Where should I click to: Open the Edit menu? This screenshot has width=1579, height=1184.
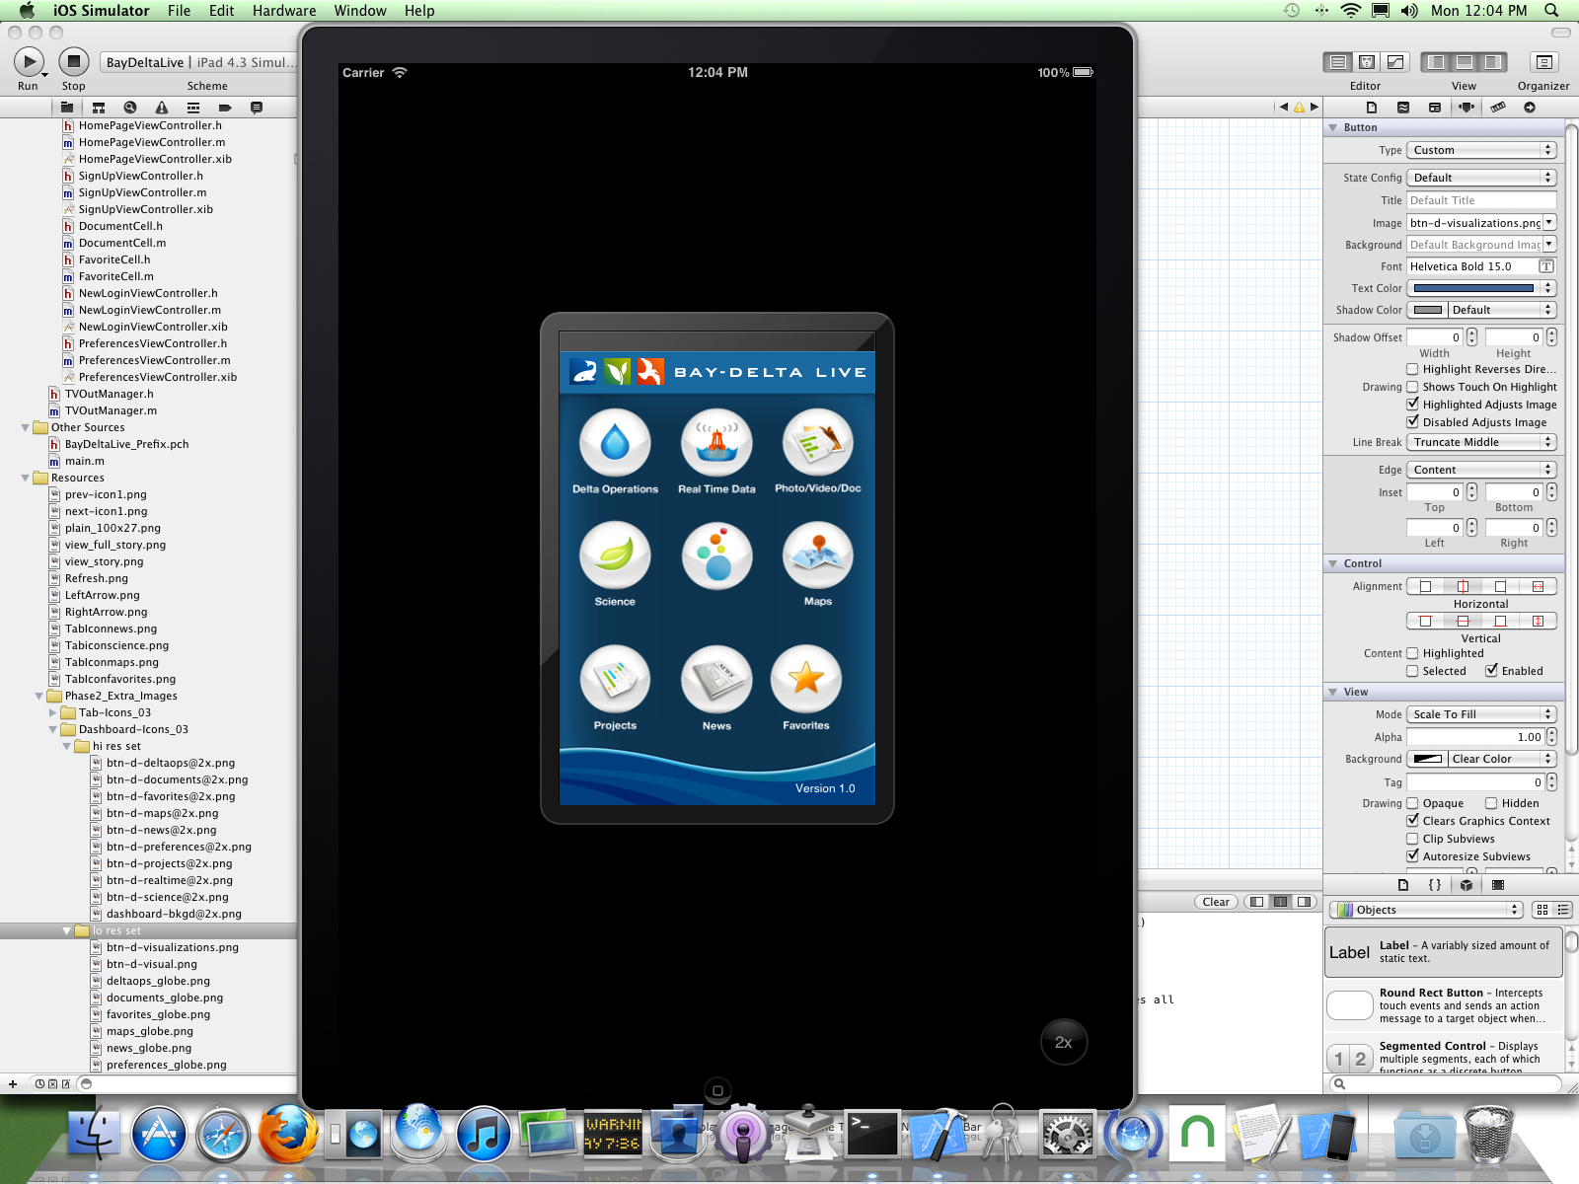click(x=222, y=11)
